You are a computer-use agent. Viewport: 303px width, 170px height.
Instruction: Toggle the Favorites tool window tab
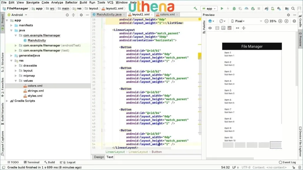coord(3,87)
